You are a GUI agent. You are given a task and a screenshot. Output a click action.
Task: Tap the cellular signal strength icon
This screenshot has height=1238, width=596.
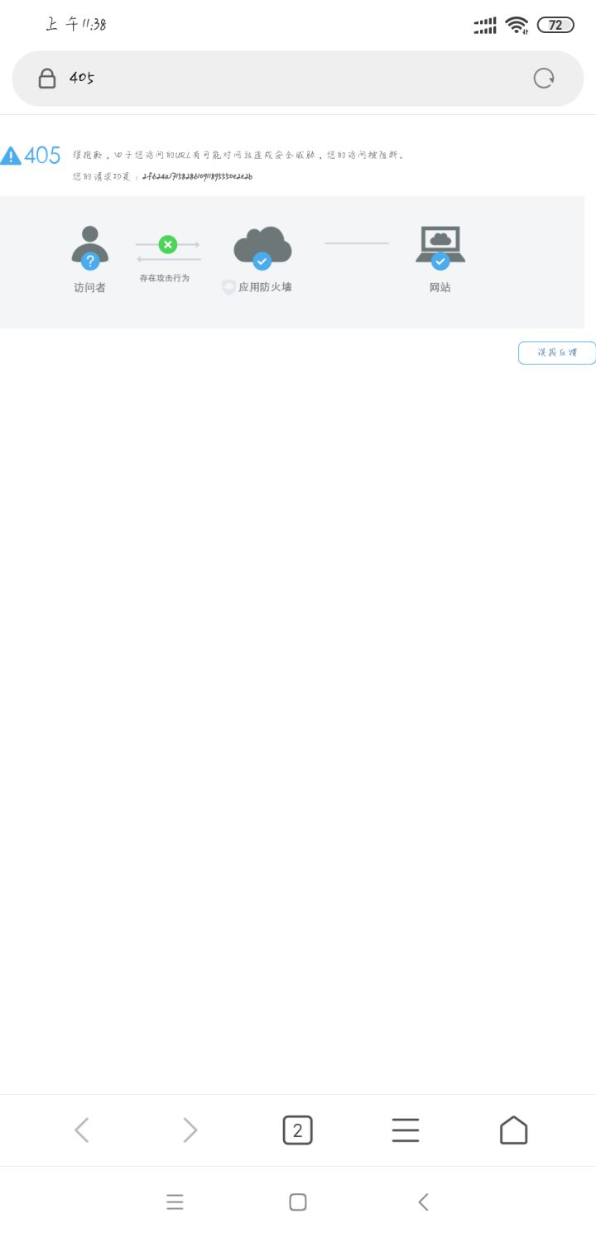(485, 26)
